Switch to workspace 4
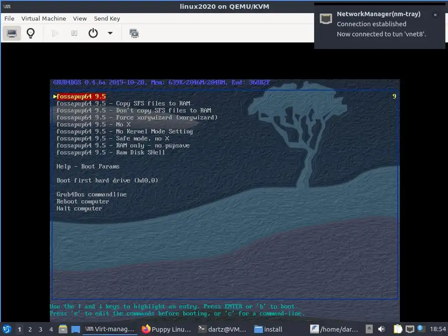The height and width of the screenshot is (336, 448). (51, 329)
